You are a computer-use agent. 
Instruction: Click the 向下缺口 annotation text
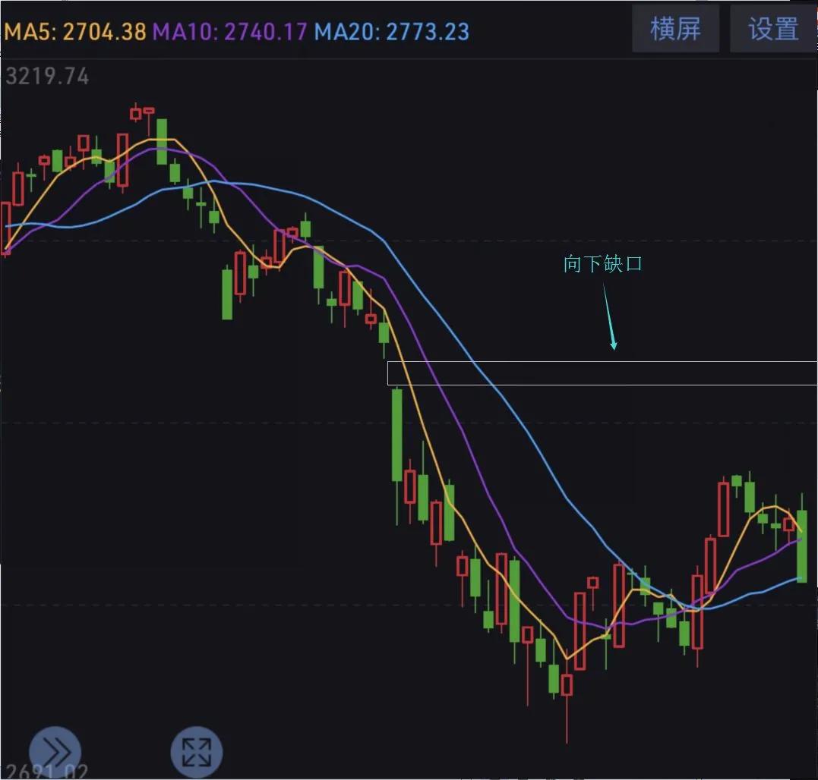(x=603, y=264)
